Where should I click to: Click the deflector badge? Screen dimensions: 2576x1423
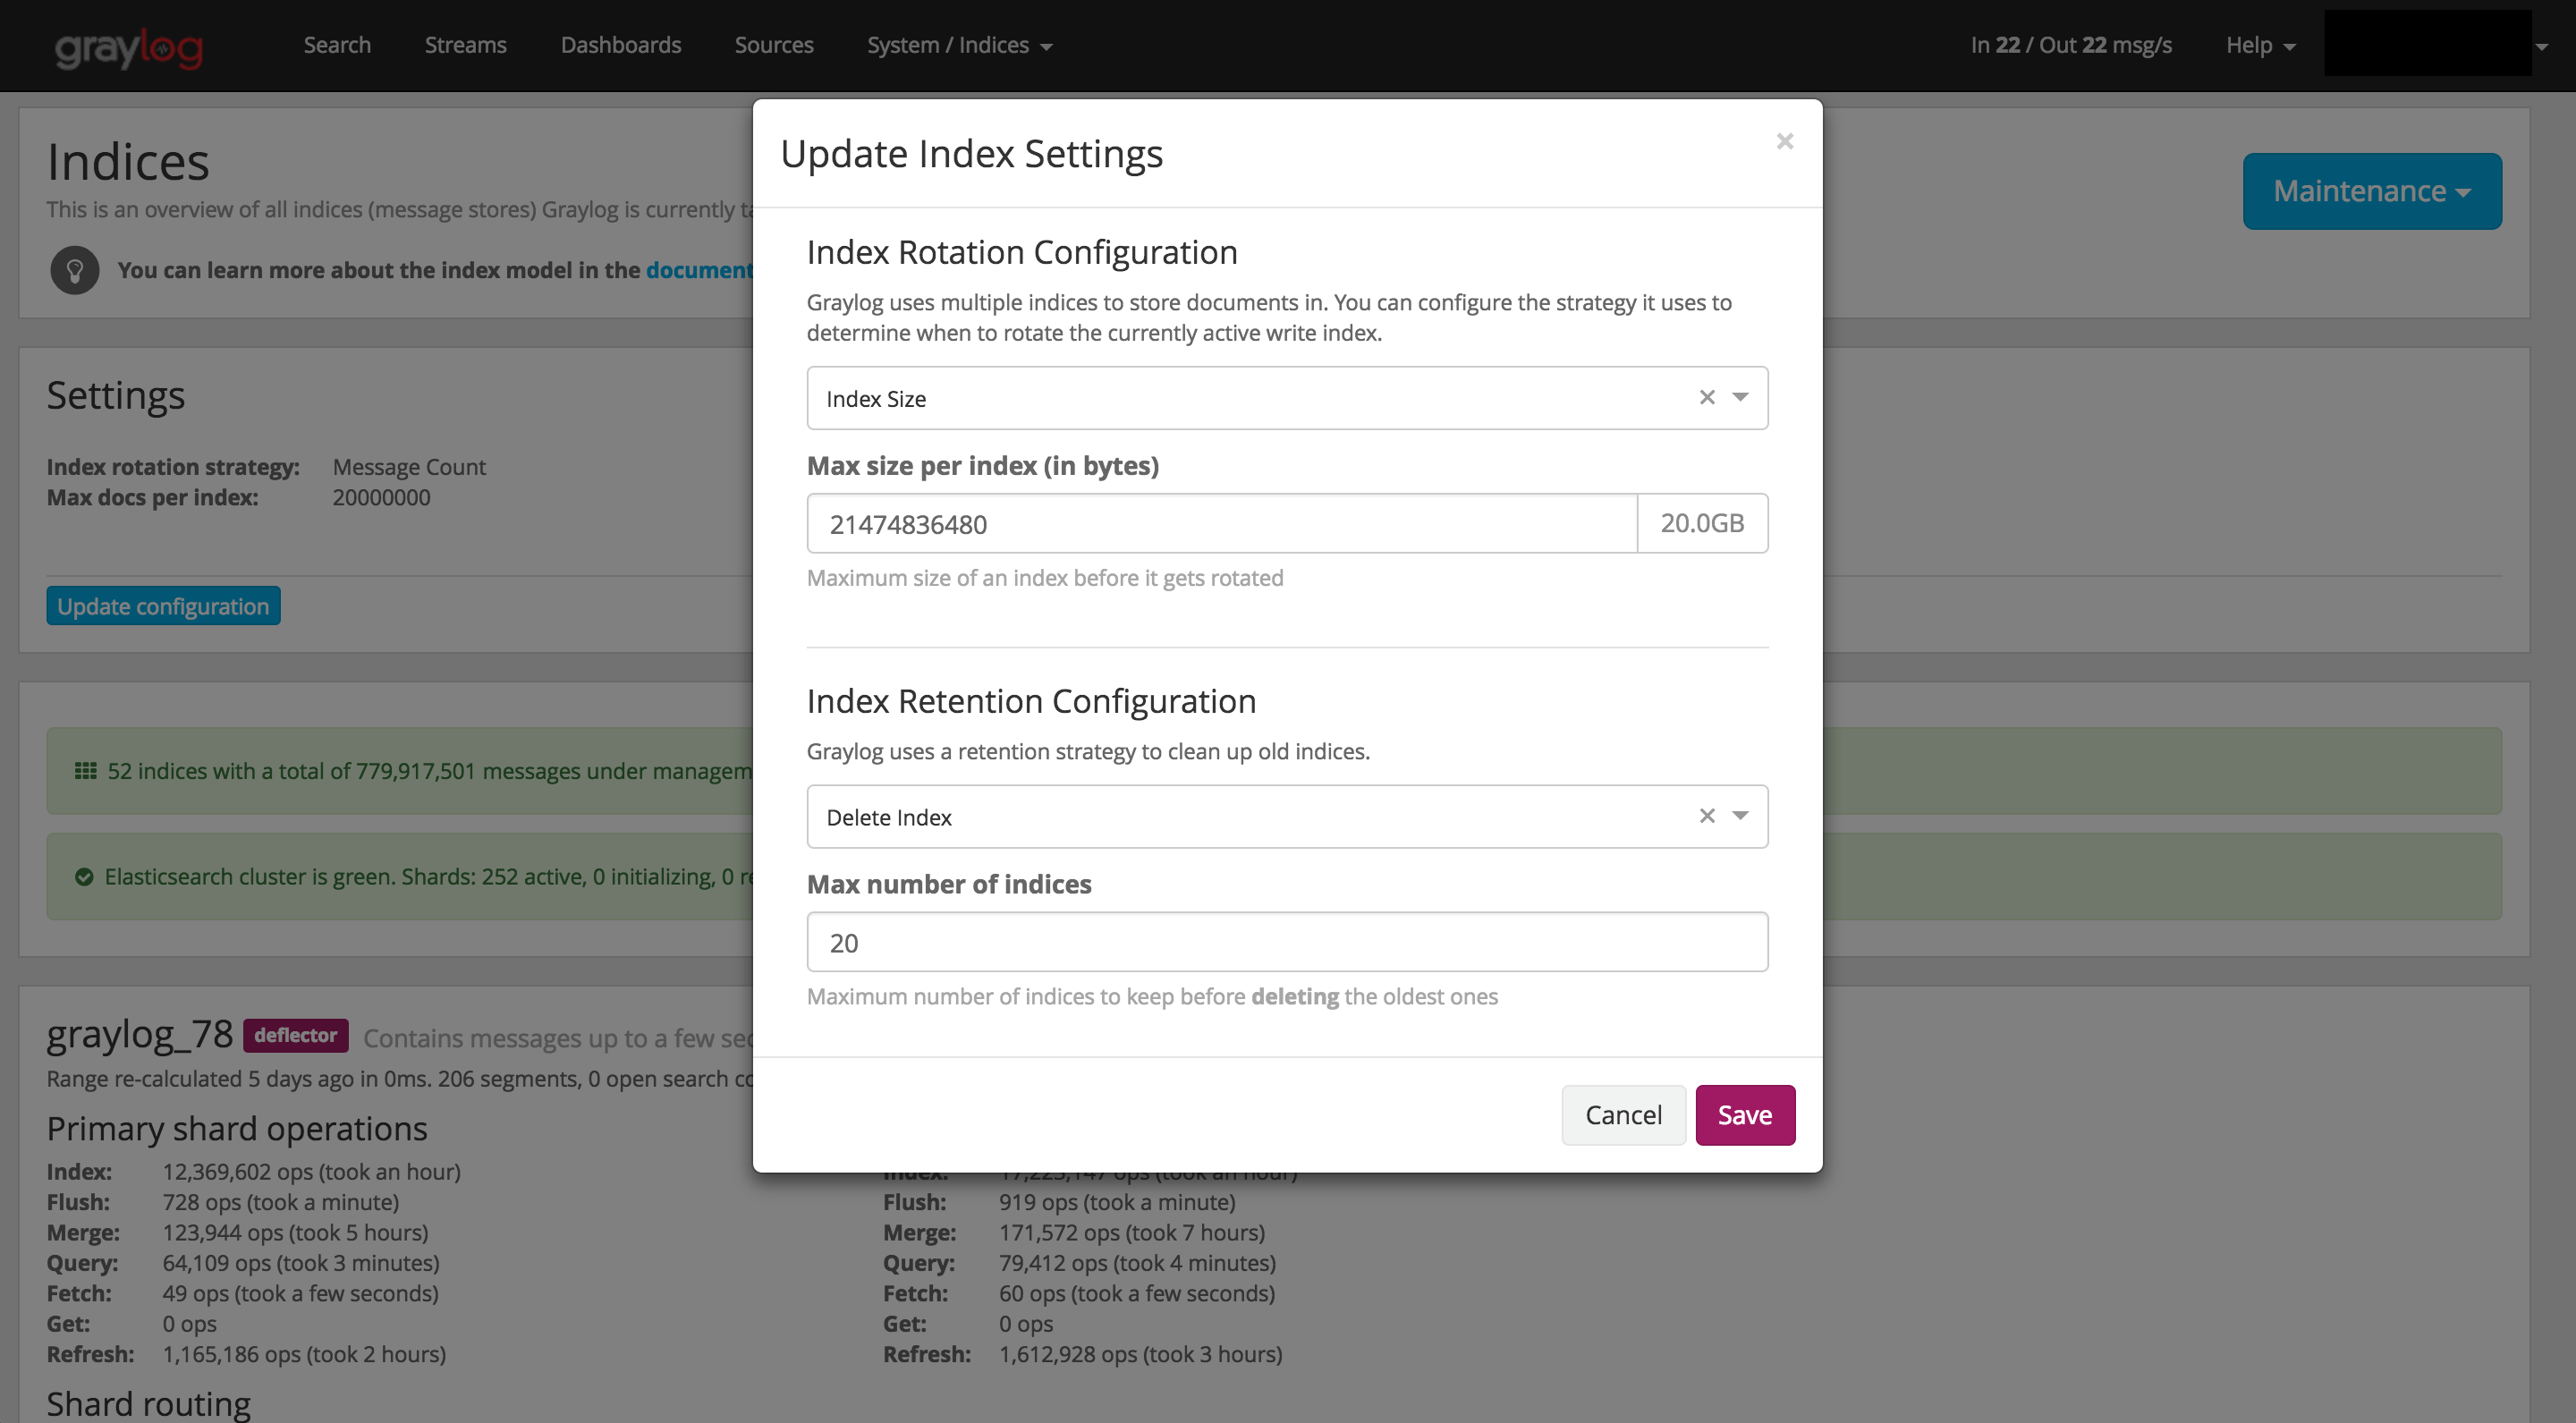coord(295,1035)
